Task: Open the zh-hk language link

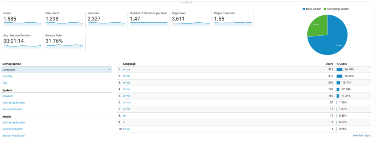Action: (126, 96)
